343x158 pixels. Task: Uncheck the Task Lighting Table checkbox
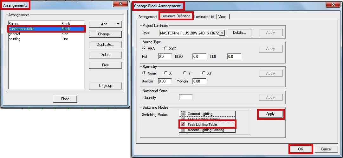(x=183, y=125)
